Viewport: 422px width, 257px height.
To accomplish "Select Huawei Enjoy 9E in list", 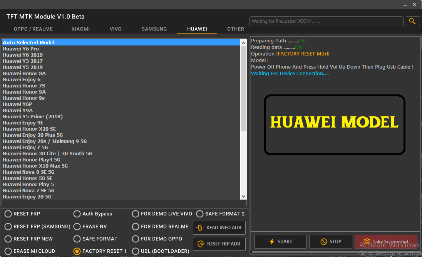I will click(x=121, y=123).
